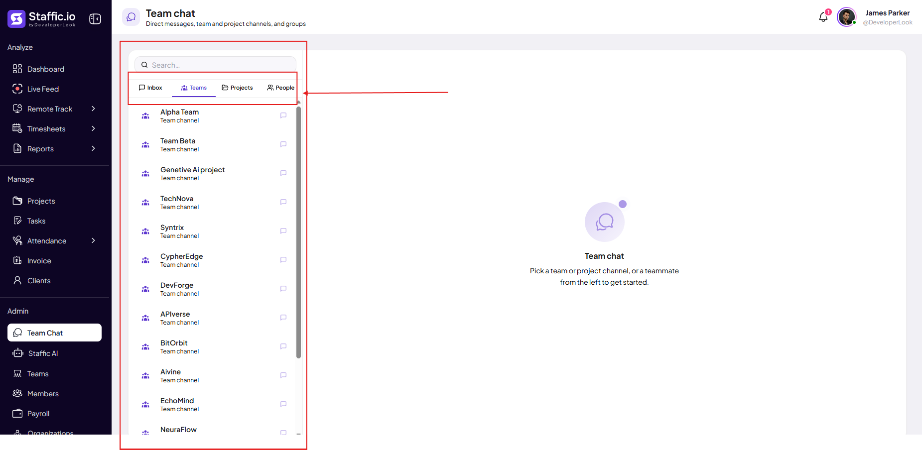Click the TechNova message icon
This screenshot has height=450, width=922.
[283, 202]
